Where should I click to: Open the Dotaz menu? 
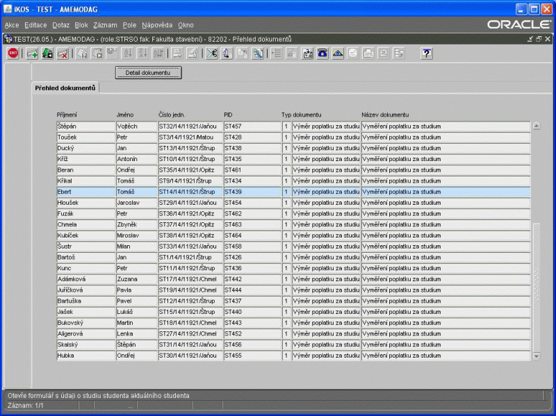point(60,24)
